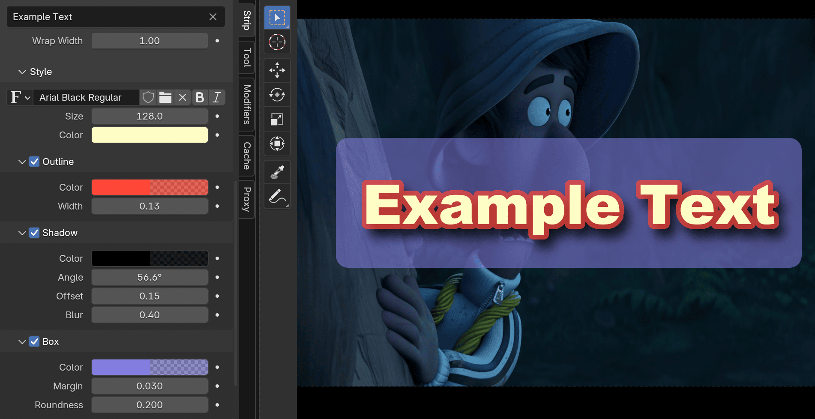815x419 pixels.
Task: Select the Move tool in the preview toolbar
Action: pyautogui.click(x=277, y=70)
